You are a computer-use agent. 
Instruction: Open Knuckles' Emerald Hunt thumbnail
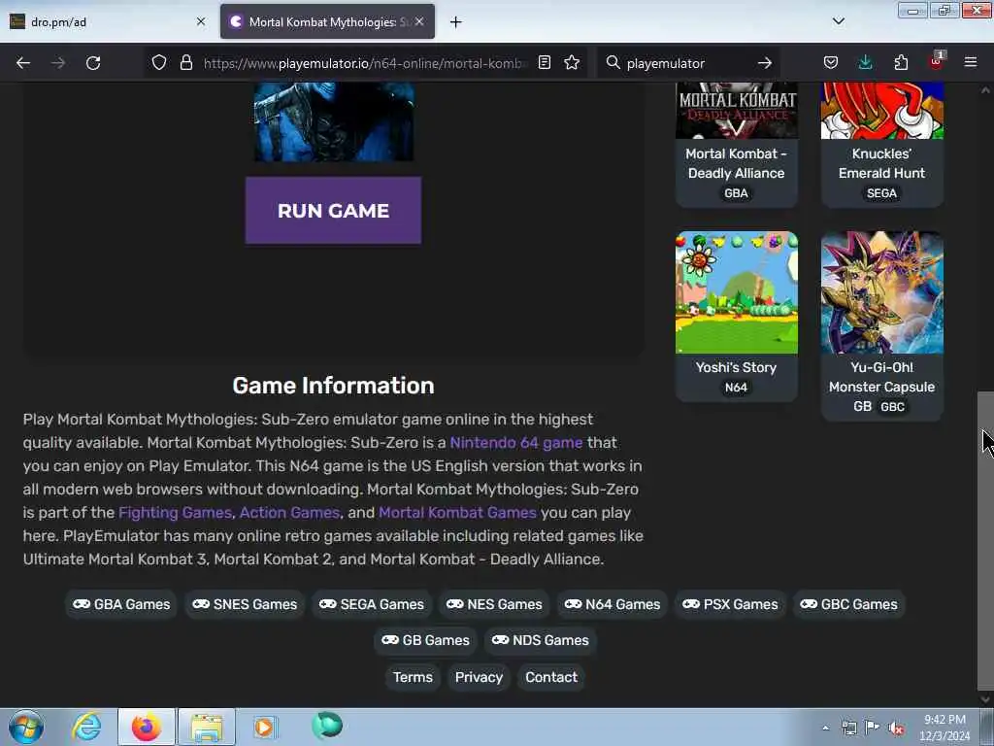tap(881, 111)
